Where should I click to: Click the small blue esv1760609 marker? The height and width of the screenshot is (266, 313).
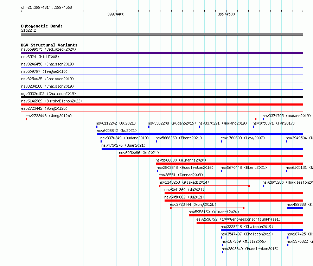(x=222, y=141)
